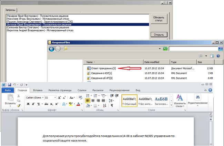This screenshot has width=224, height=146.
Task: Toggle the show paragraph marks button
Action: tap(112, 105)
